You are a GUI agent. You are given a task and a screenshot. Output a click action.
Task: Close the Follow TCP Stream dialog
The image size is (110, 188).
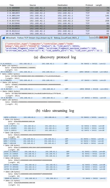pos(104,37)
